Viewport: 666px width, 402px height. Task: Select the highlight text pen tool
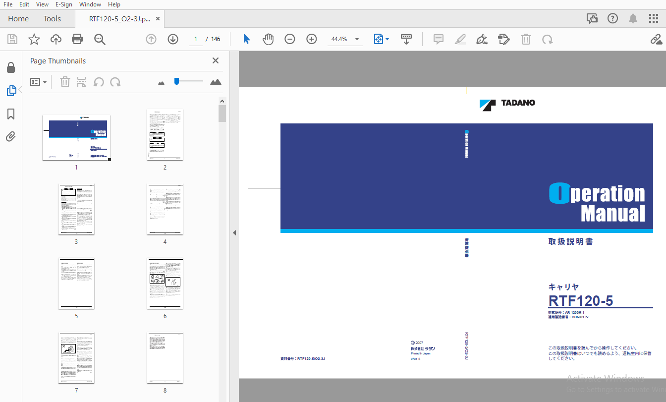[x=460, y=39]
